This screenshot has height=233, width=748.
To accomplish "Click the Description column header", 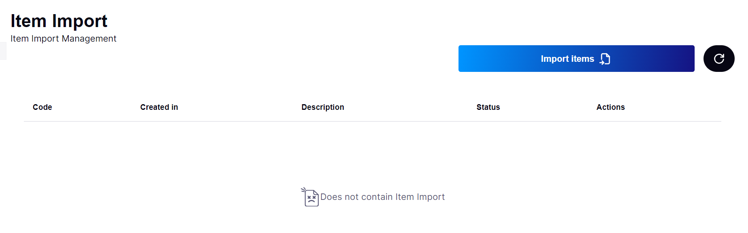I will (x=323, y=107).
